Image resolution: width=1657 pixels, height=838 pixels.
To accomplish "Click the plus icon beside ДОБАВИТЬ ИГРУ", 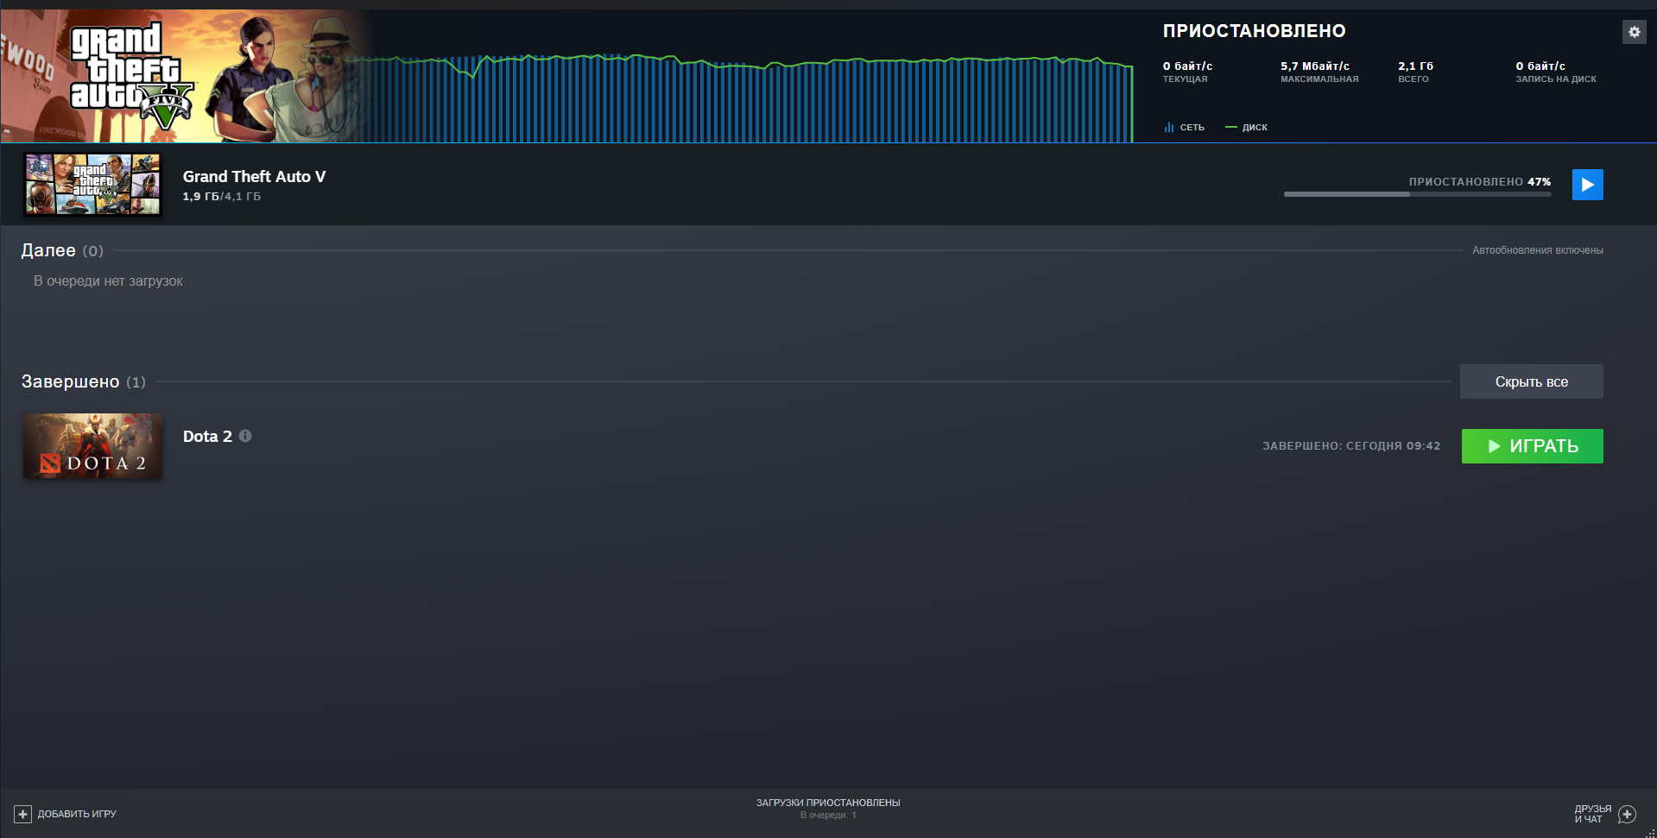I will point(23,814).
